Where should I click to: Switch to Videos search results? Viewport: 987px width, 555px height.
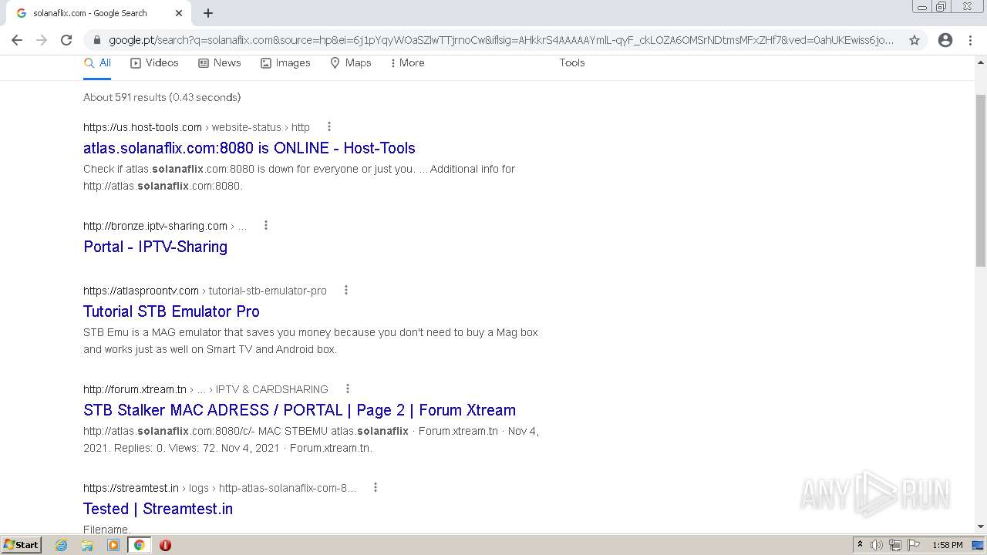point(154,63)
